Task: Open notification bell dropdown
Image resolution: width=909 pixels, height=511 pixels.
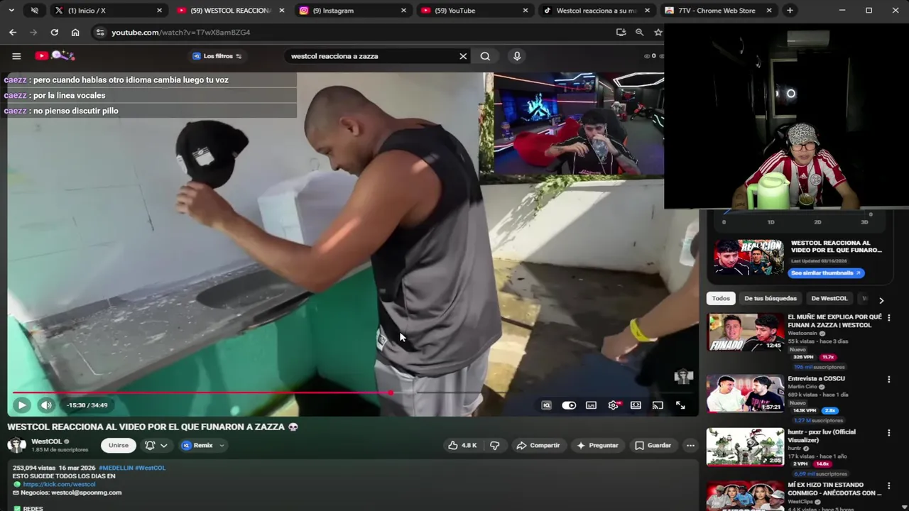Action: tap(156, 446)
